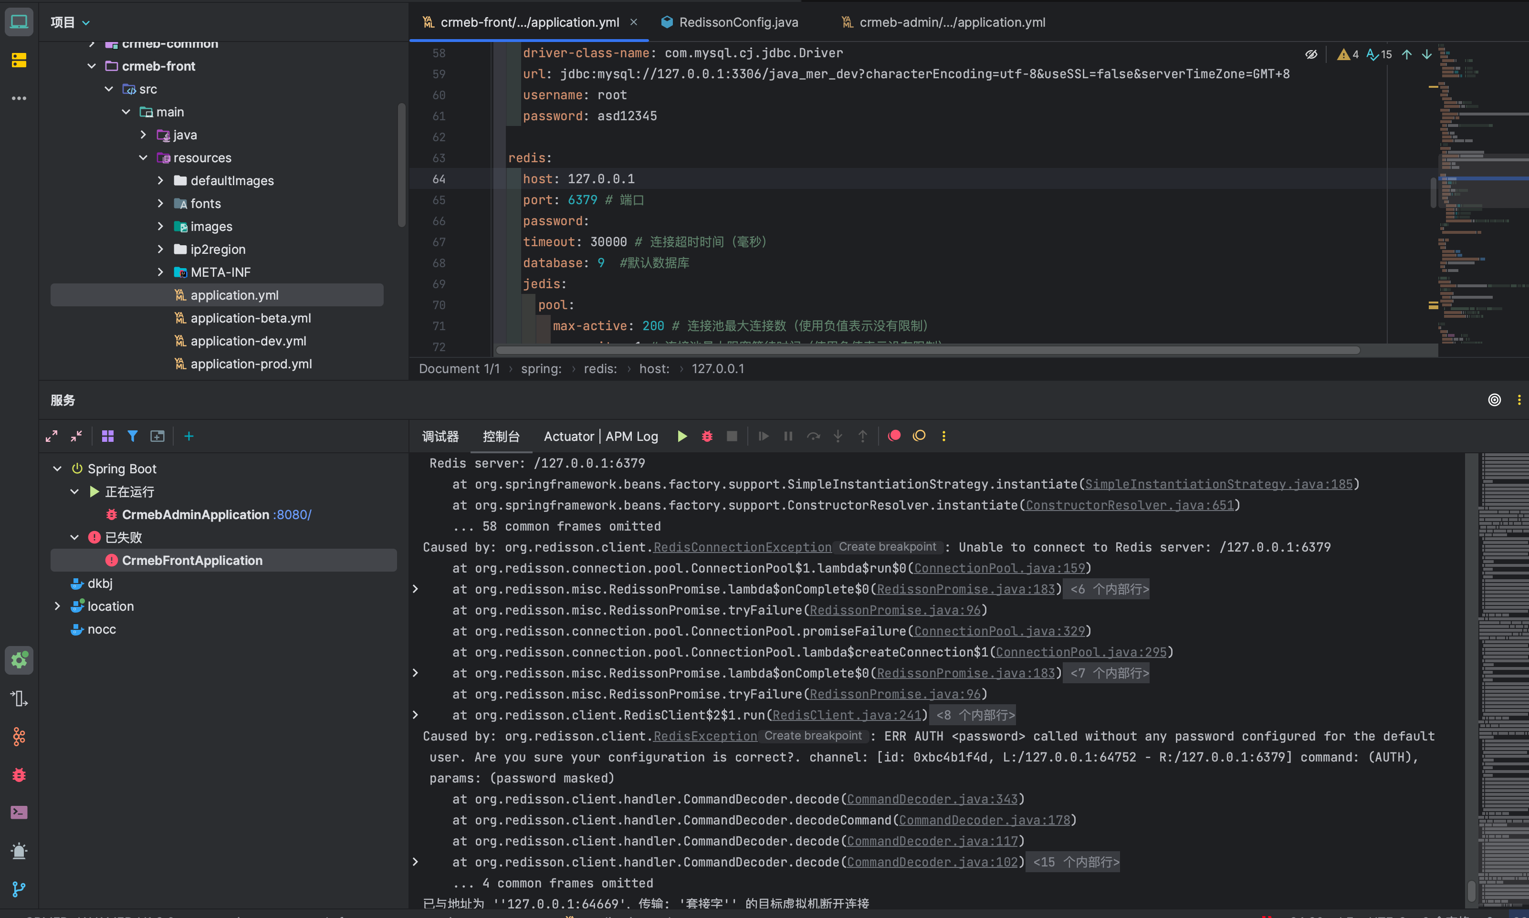Open the services Filter icon
This screenshot has width=1529, height=918.
click(x=132, y=436)
